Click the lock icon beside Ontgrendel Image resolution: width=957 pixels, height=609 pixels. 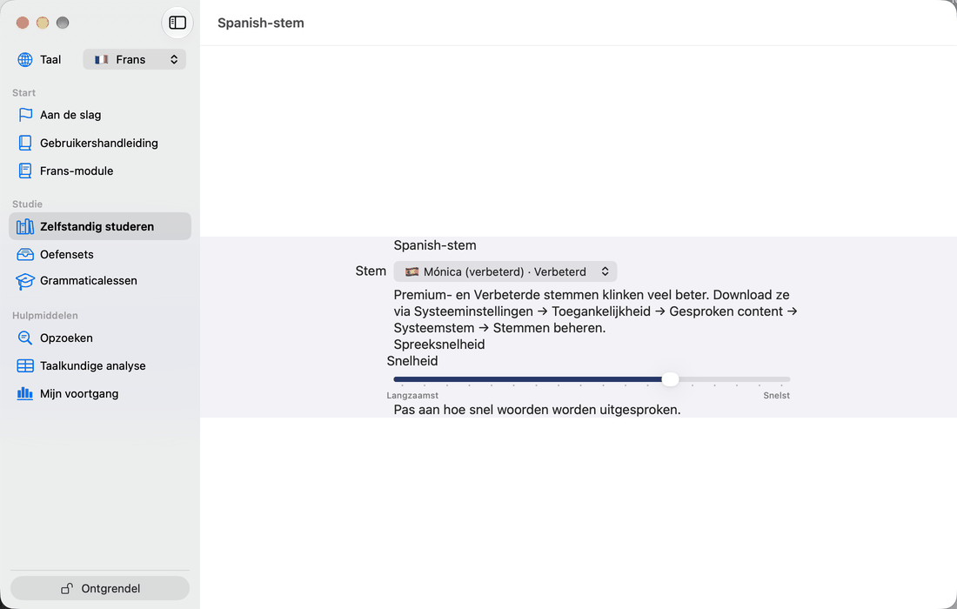point(67,588)
